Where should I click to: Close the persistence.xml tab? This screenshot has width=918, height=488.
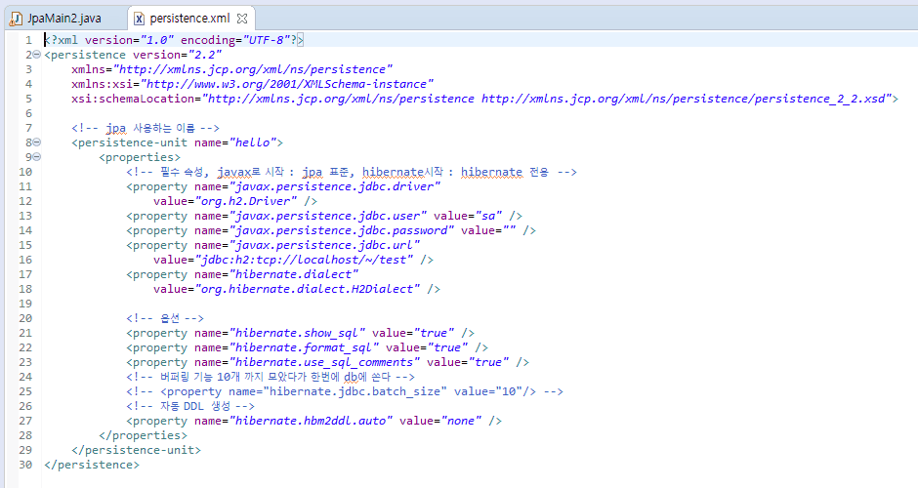tap(242, 19)
